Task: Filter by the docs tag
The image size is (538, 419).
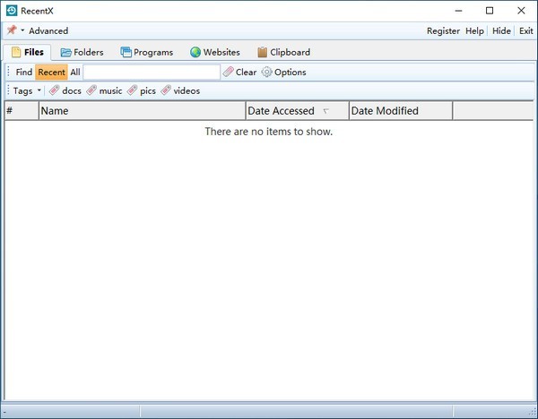Action: [x=65, y=90]
